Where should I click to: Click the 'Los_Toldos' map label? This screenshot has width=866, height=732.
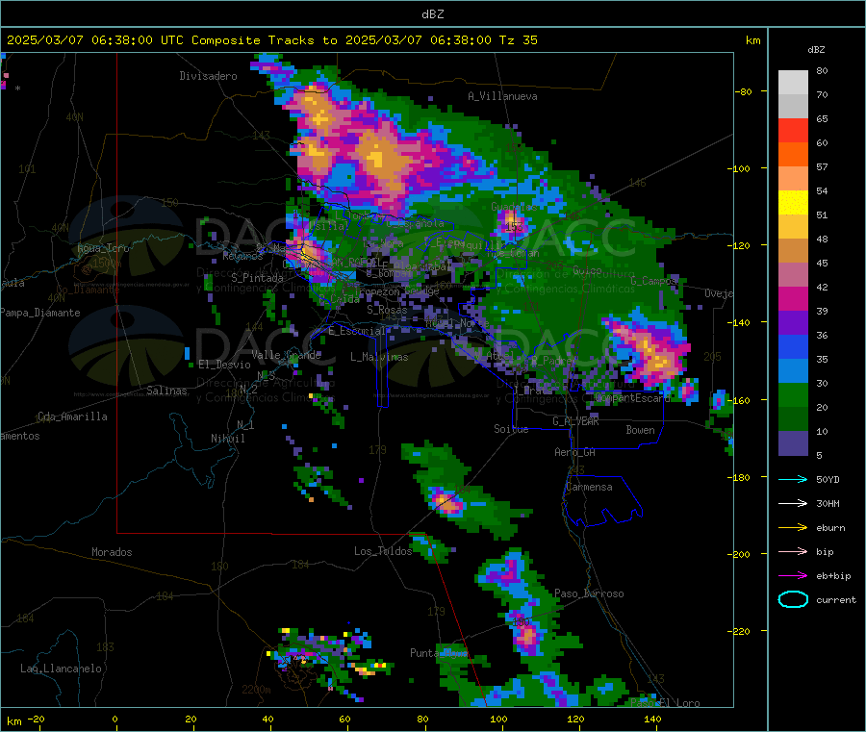pyautogui.click(x=383, y=551)
